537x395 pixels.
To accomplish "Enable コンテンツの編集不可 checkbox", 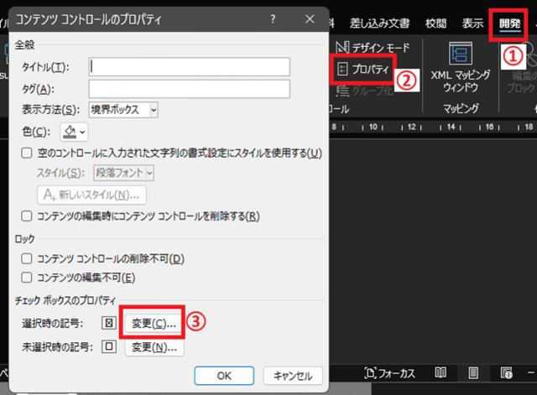I will [28, 278].
